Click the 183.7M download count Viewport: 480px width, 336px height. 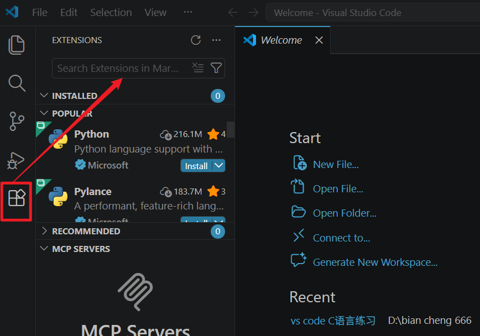point(187,192)
